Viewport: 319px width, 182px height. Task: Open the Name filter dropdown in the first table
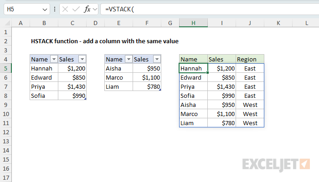(54, 59)
